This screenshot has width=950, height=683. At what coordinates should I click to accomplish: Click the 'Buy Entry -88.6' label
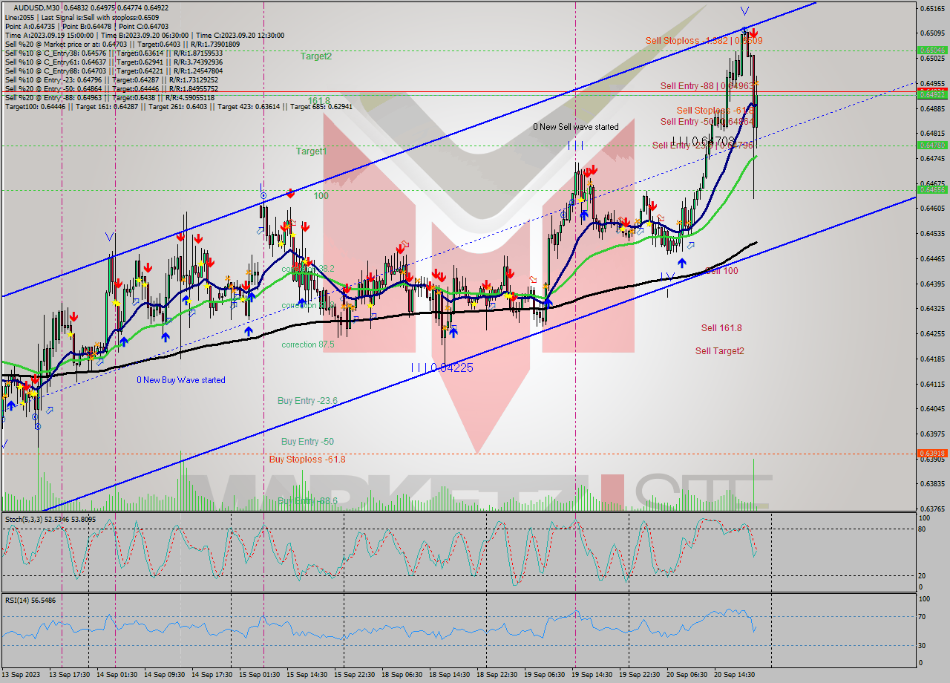click(x=307, y=501)
